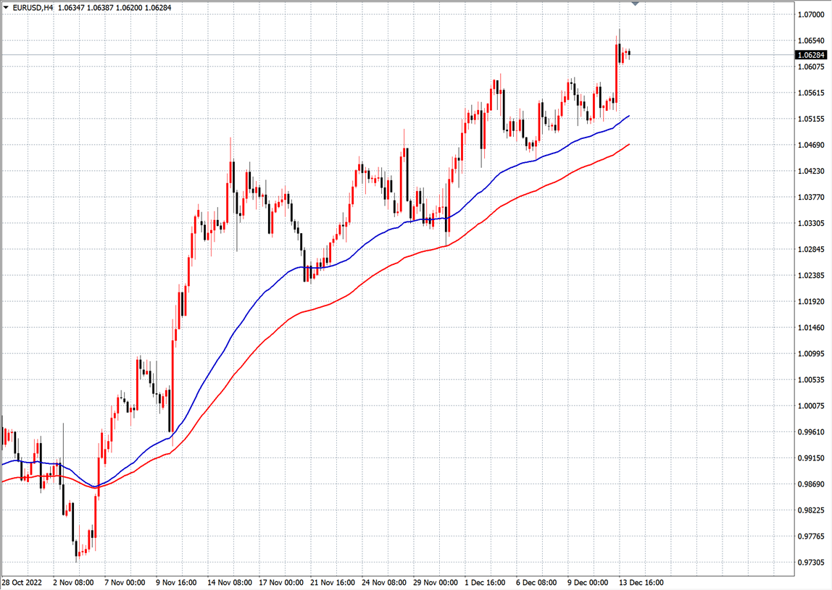Screen dimensions: 832x590
Task: Click the gray chart shift marker triangle
Action: point(636,4)
